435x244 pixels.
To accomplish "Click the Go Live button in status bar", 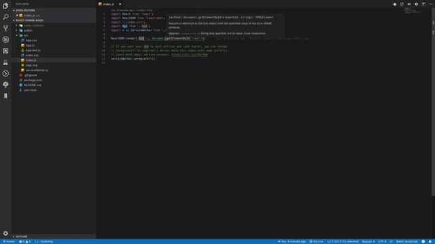I will [316, 241].
